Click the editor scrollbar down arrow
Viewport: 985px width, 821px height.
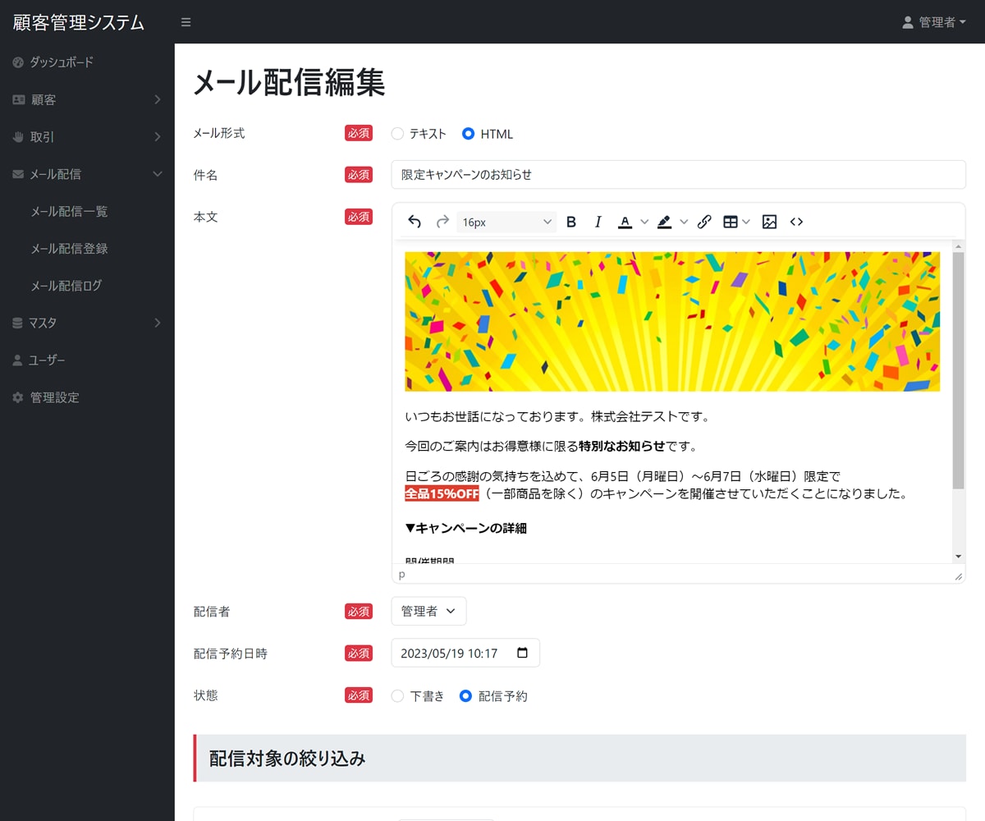[958, 557]
